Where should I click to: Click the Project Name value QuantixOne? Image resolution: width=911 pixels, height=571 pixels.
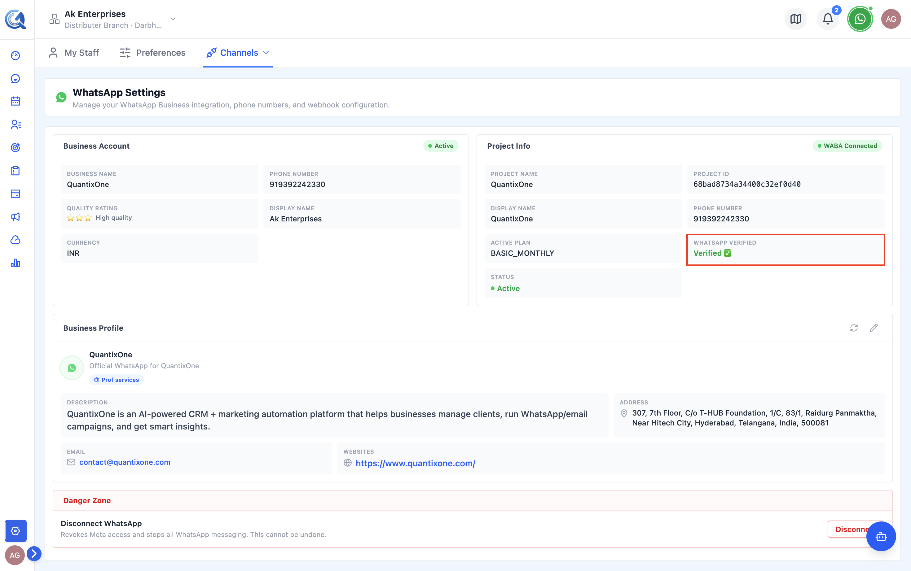click(x=512, y=184)
